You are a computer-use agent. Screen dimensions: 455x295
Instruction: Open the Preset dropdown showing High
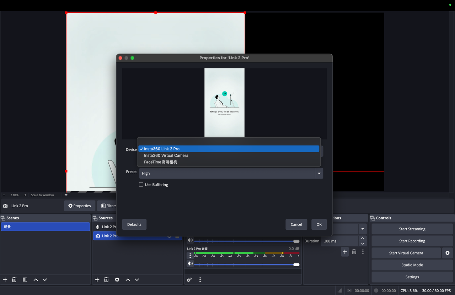pos(231,173)
